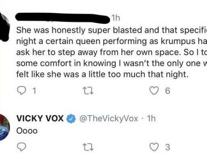Click the blacked-out username of first tweet

pos(63,18)
